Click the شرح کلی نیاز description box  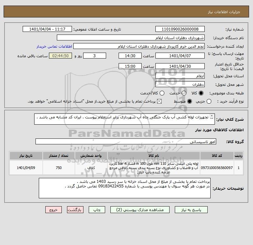tap(125, 119)
